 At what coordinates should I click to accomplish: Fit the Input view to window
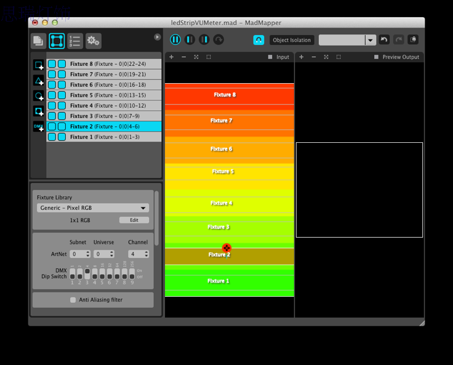196,57
